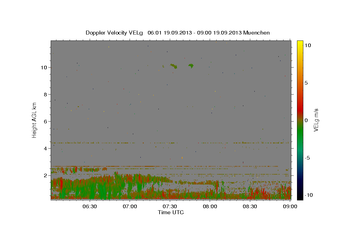
Task: Click the height axis tick label 4
Action: click(x=46, y=148)
